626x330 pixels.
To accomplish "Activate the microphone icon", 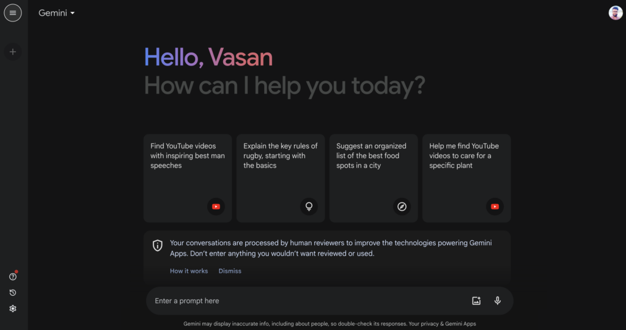I will (498, 301).
